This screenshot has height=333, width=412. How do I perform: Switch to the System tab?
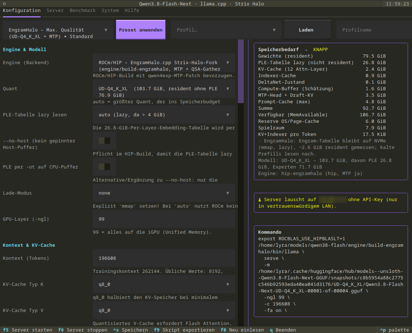(x=110, y=11)
